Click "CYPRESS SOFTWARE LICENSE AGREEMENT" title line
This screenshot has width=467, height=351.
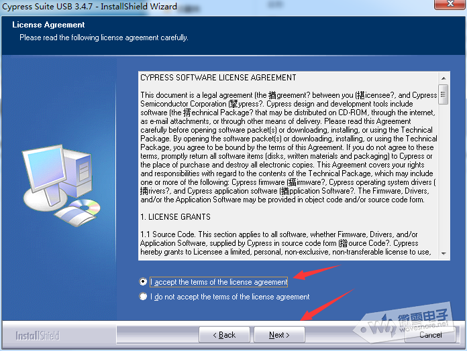coord(218,78)
